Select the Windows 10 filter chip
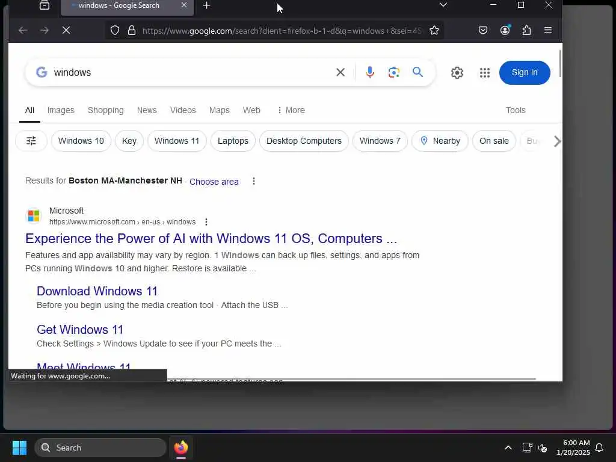This screenshot has height=462, width=616. click(x=81, y=141)
